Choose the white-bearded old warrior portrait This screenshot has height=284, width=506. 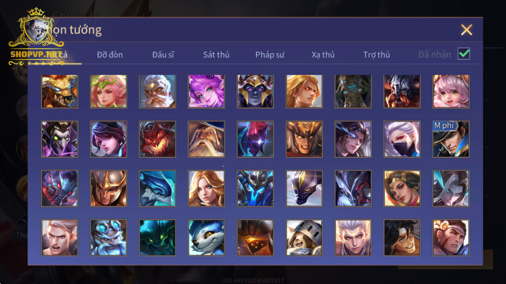coord(157,91)
